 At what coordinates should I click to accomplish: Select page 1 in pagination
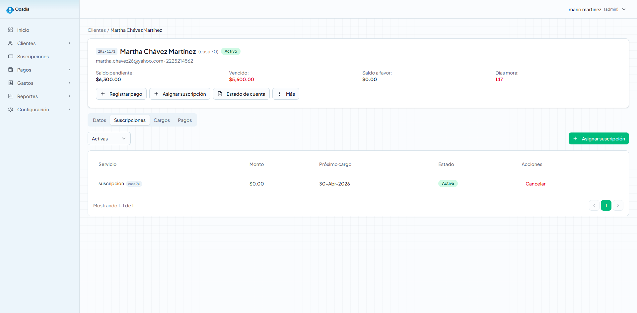606,205
